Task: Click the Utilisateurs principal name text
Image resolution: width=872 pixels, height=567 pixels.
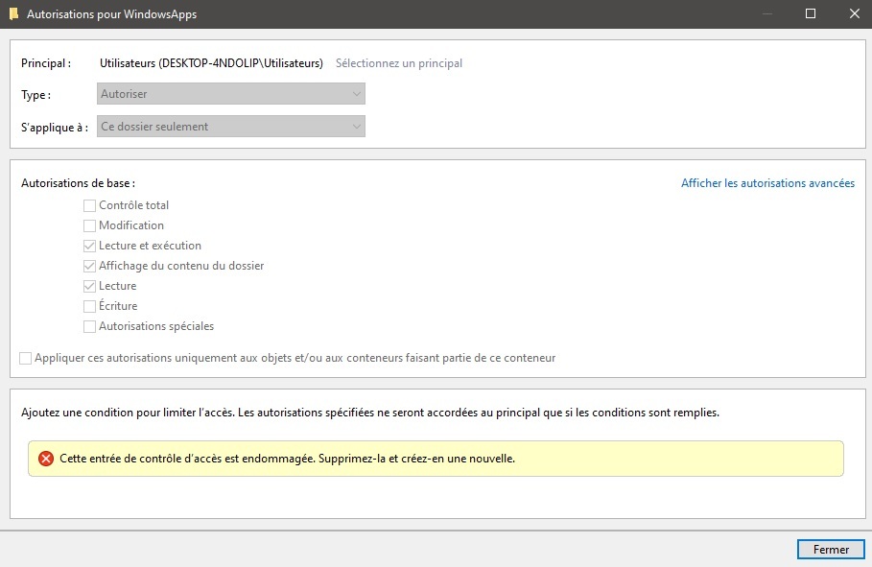Action: (x=211, y=63)
